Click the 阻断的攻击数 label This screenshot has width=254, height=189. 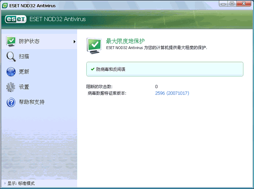coord(99,87)
